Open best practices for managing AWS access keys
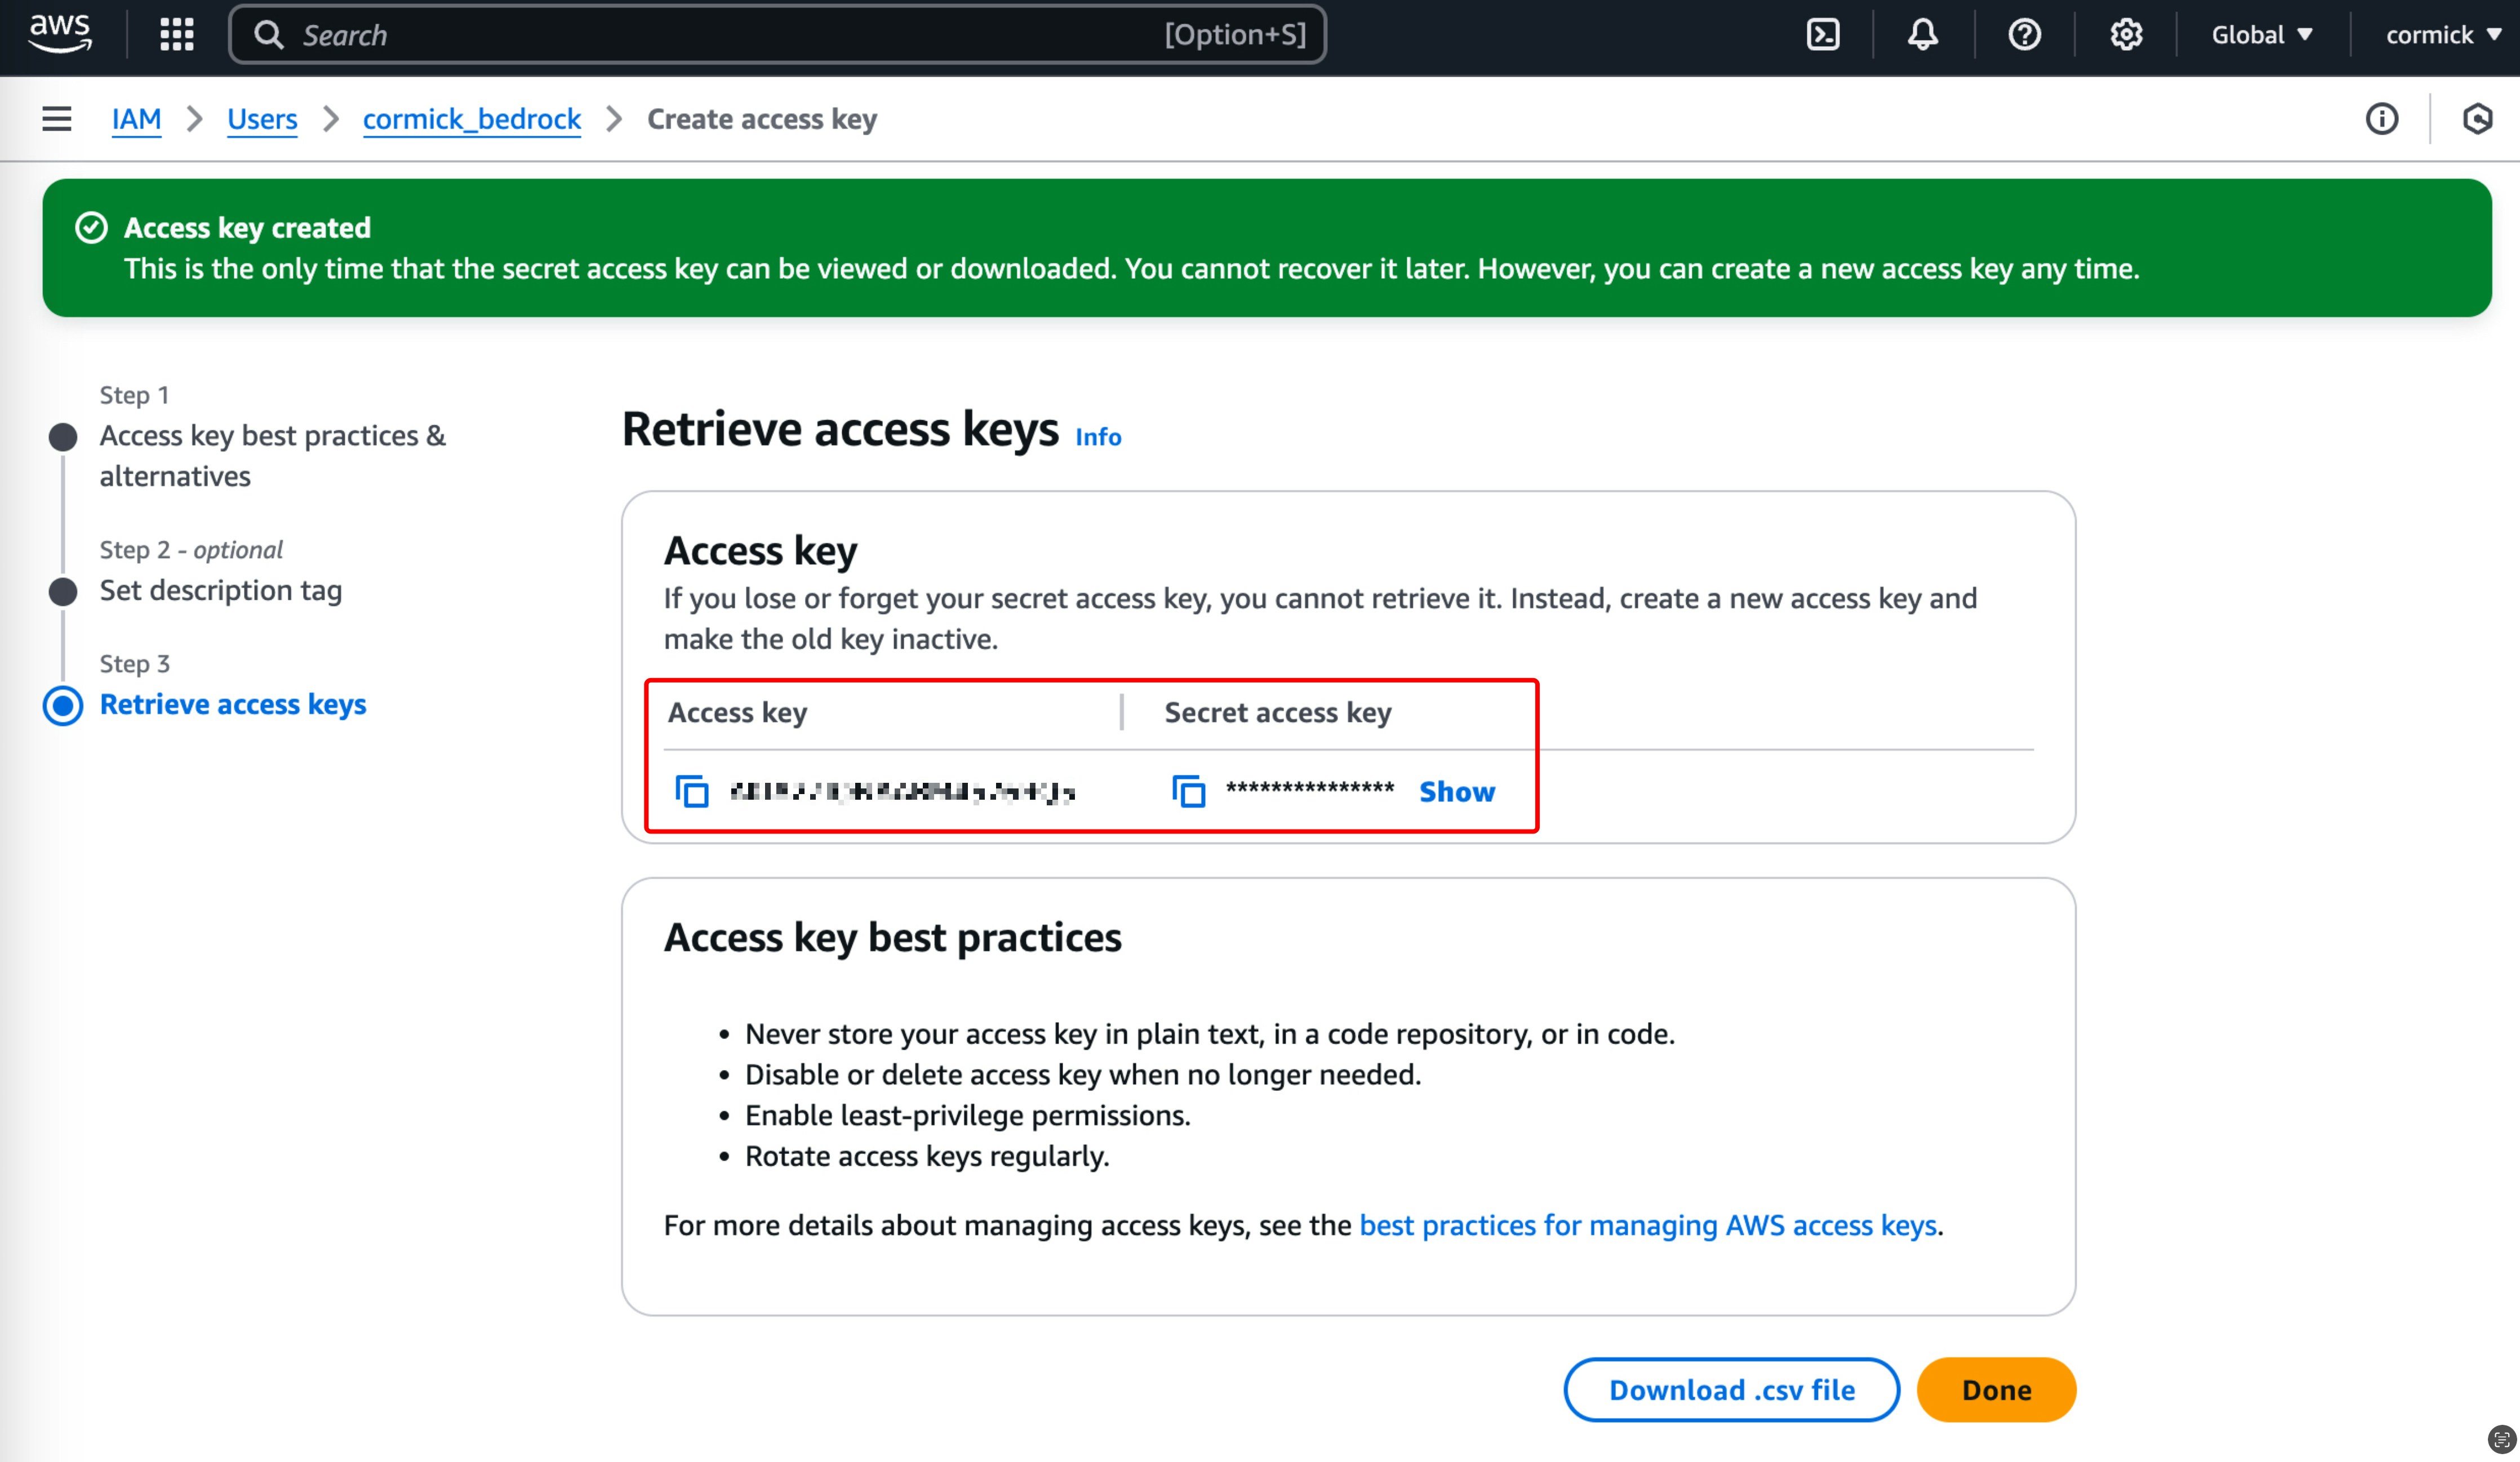 1648,1225
